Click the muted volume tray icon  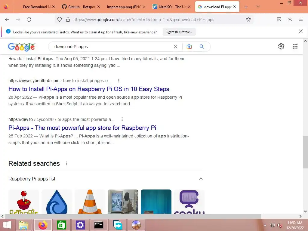(279, 225)
